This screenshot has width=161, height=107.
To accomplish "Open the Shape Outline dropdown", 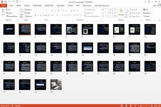I will (x=135, y=13).
